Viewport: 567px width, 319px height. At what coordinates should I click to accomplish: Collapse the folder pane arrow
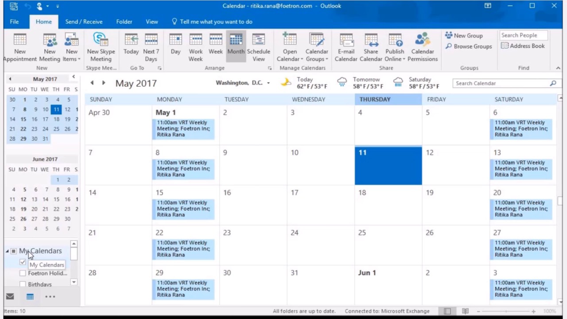(74, 77)
